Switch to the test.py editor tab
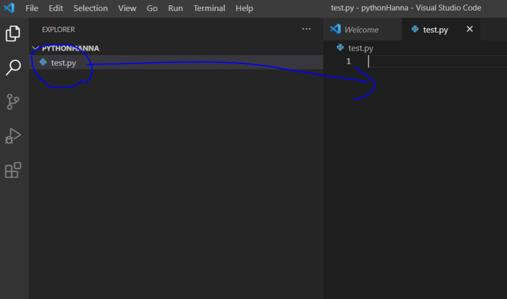This screenshot has height=299, width=507. 441,30
